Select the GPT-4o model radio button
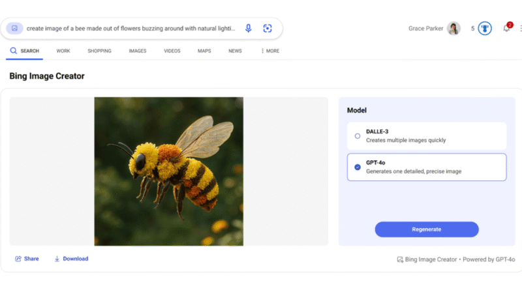The image size is (522, 290). 358,167
